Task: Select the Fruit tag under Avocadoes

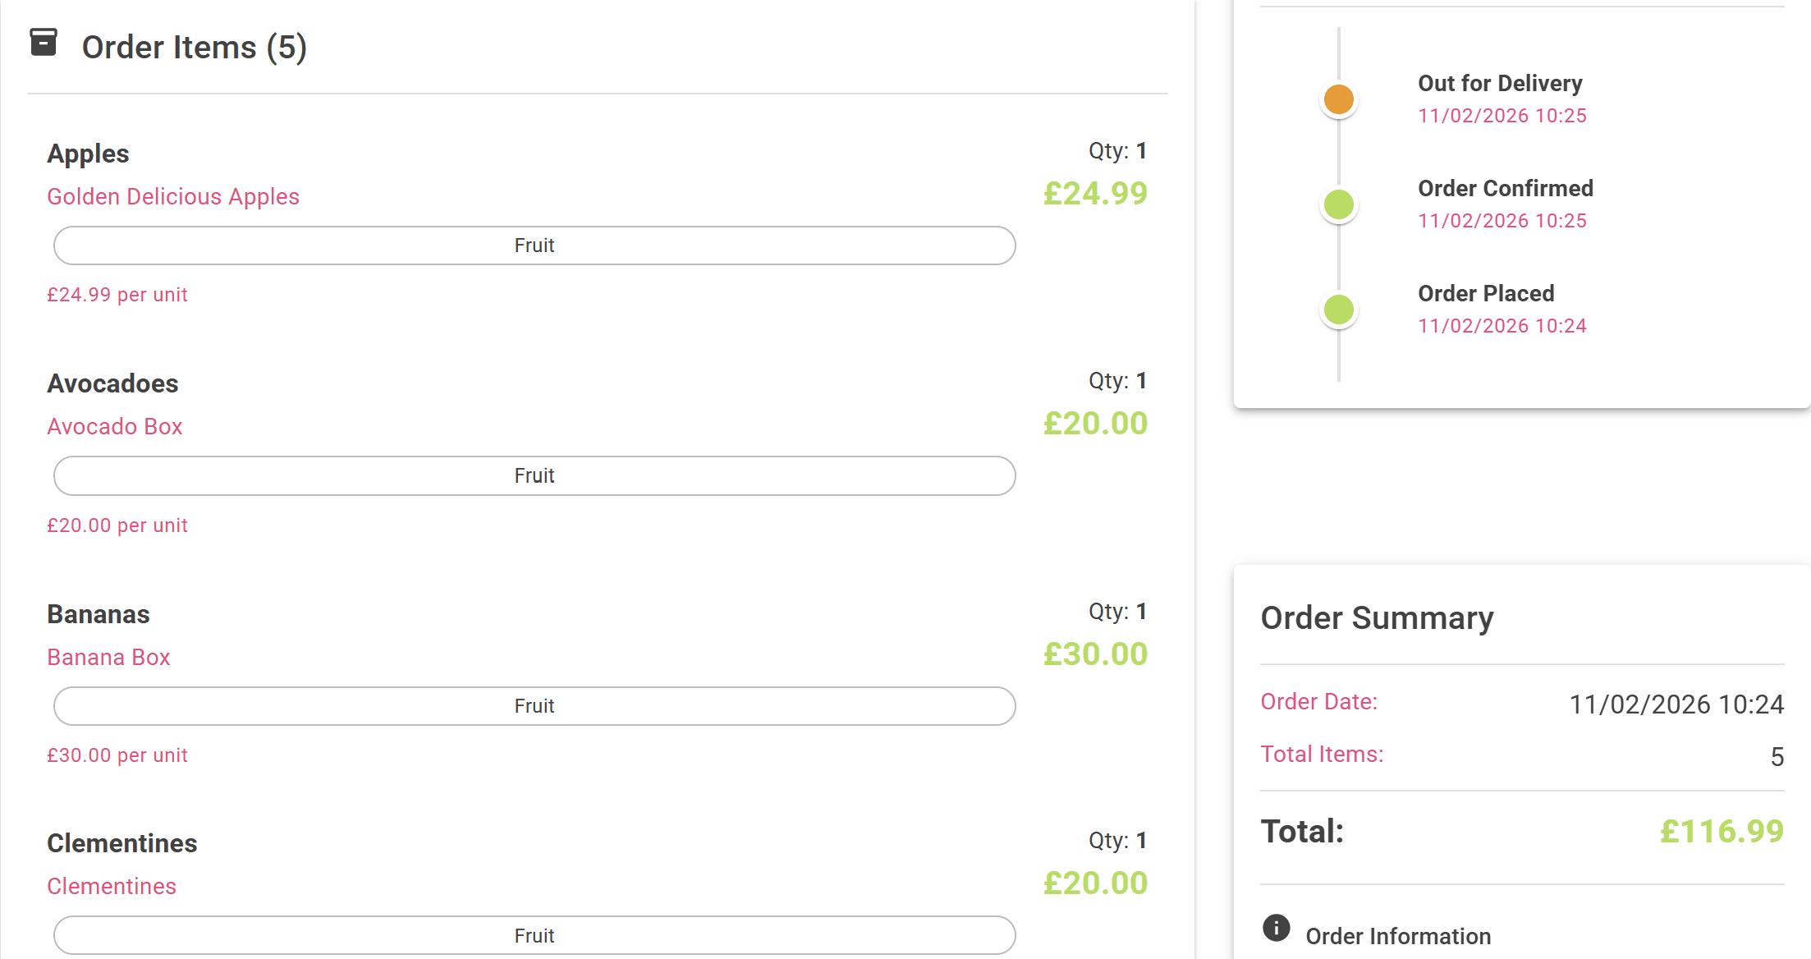Action: (534, 475)
